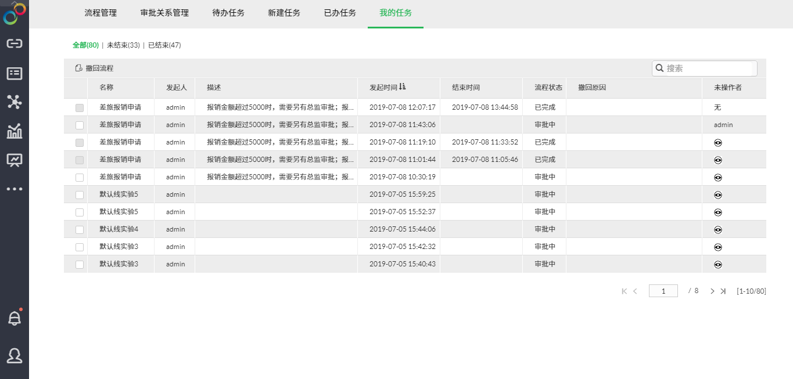Filter by 未结束(33) link
793x379 pixels.
(x=123, y=45)
